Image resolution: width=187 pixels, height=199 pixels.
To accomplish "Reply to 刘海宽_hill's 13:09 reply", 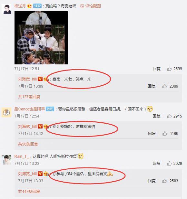I will point(152,86).
